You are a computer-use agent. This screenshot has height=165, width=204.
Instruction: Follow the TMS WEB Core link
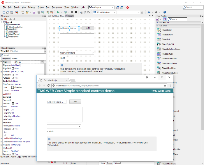[161, 91]
